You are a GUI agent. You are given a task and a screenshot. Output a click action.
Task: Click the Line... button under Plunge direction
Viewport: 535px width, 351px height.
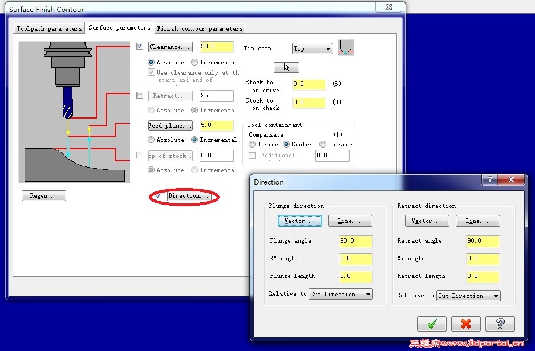[x=350, y=221]
